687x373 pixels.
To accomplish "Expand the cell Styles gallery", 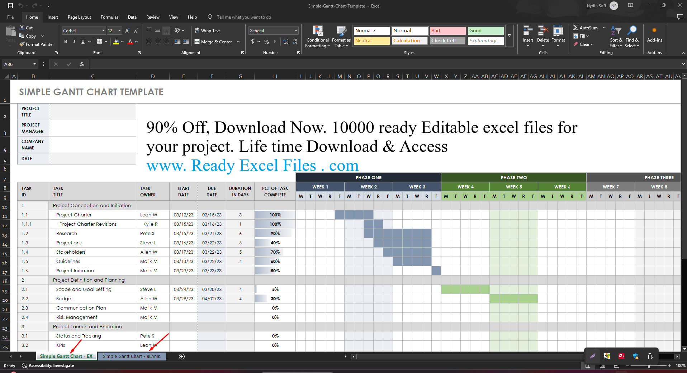I will pos(509,35).
